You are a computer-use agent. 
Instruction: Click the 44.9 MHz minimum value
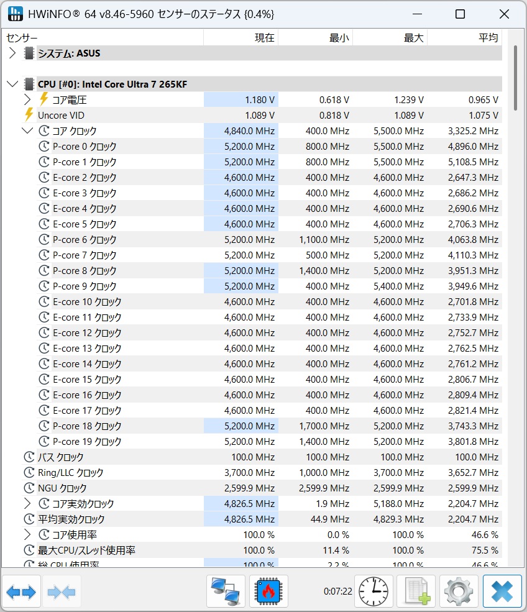(x=330, y=519)
